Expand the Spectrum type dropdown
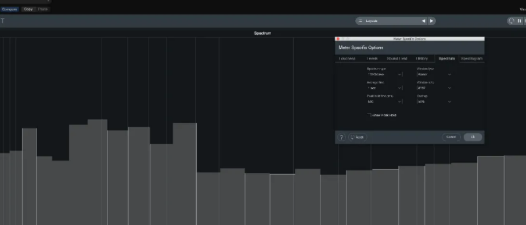 coord(384,74)
